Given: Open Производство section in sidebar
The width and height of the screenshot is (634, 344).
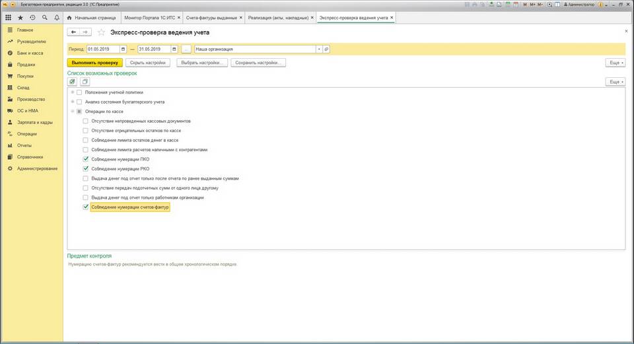Looking at the screenshot, I should (31, 99).
